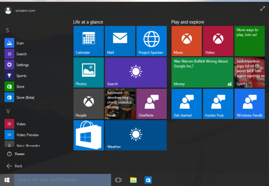The image size is (269, 186).
Task: Open the Music tile
Action: pyautogui.click(x=187, y=41)
